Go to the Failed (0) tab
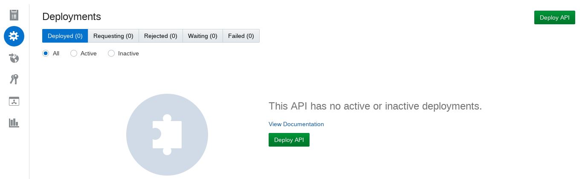Screen dimensions: 588x179 click(x=241, y=36)
